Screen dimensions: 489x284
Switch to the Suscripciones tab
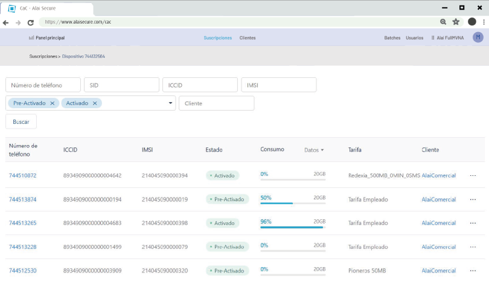218,37
